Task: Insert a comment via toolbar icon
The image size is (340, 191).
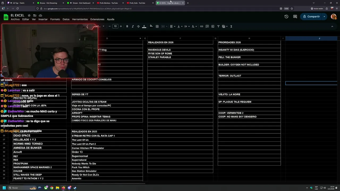Action: coord(207,26)
